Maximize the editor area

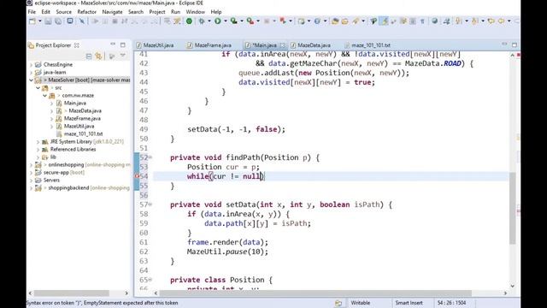point(515,44)
